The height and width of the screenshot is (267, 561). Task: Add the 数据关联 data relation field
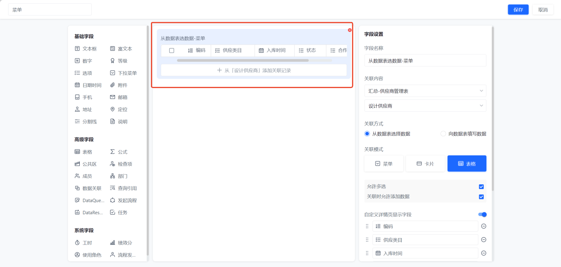pyautogui.click(x=88, y=188)
